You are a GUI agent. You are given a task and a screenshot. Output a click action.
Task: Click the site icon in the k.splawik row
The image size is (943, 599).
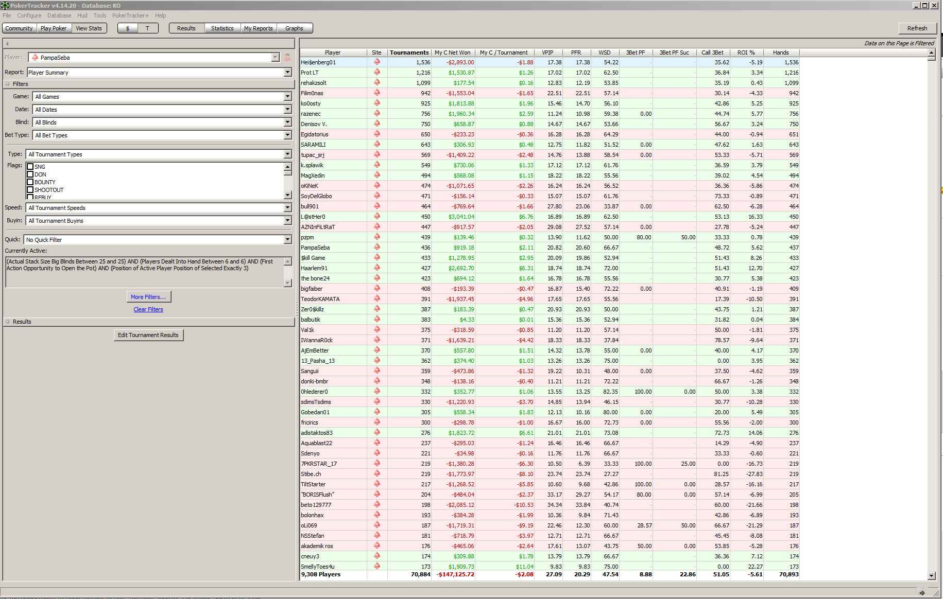coord(377,165)
